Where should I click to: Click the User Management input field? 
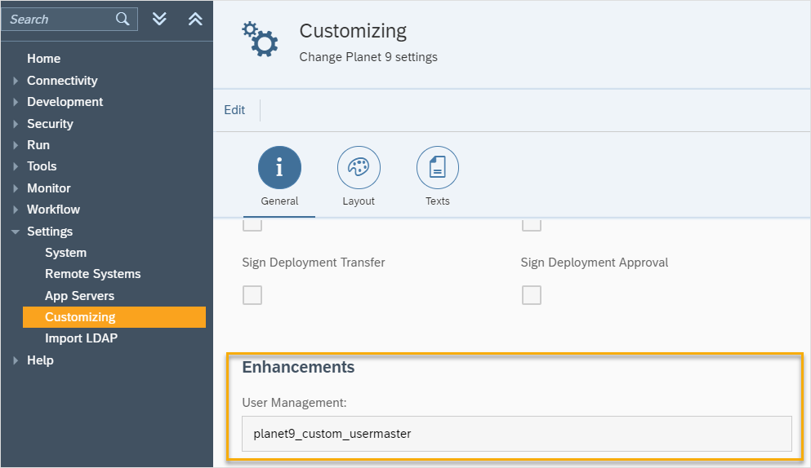pyautogui.click(x=516, y=434)
